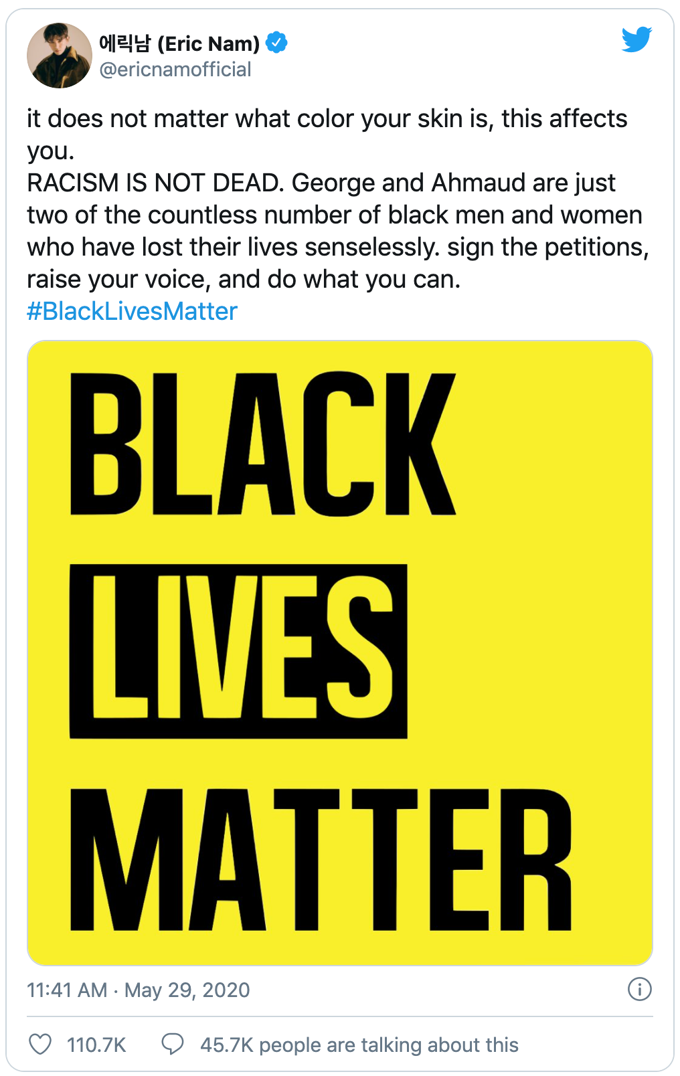Open "45.7K people are talking about this"

359,1045
